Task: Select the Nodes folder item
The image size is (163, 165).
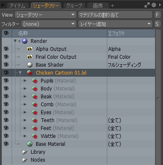Action: [78, 160]
